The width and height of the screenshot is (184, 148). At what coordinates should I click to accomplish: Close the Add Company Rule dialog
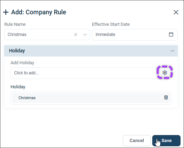click(176, 12)
